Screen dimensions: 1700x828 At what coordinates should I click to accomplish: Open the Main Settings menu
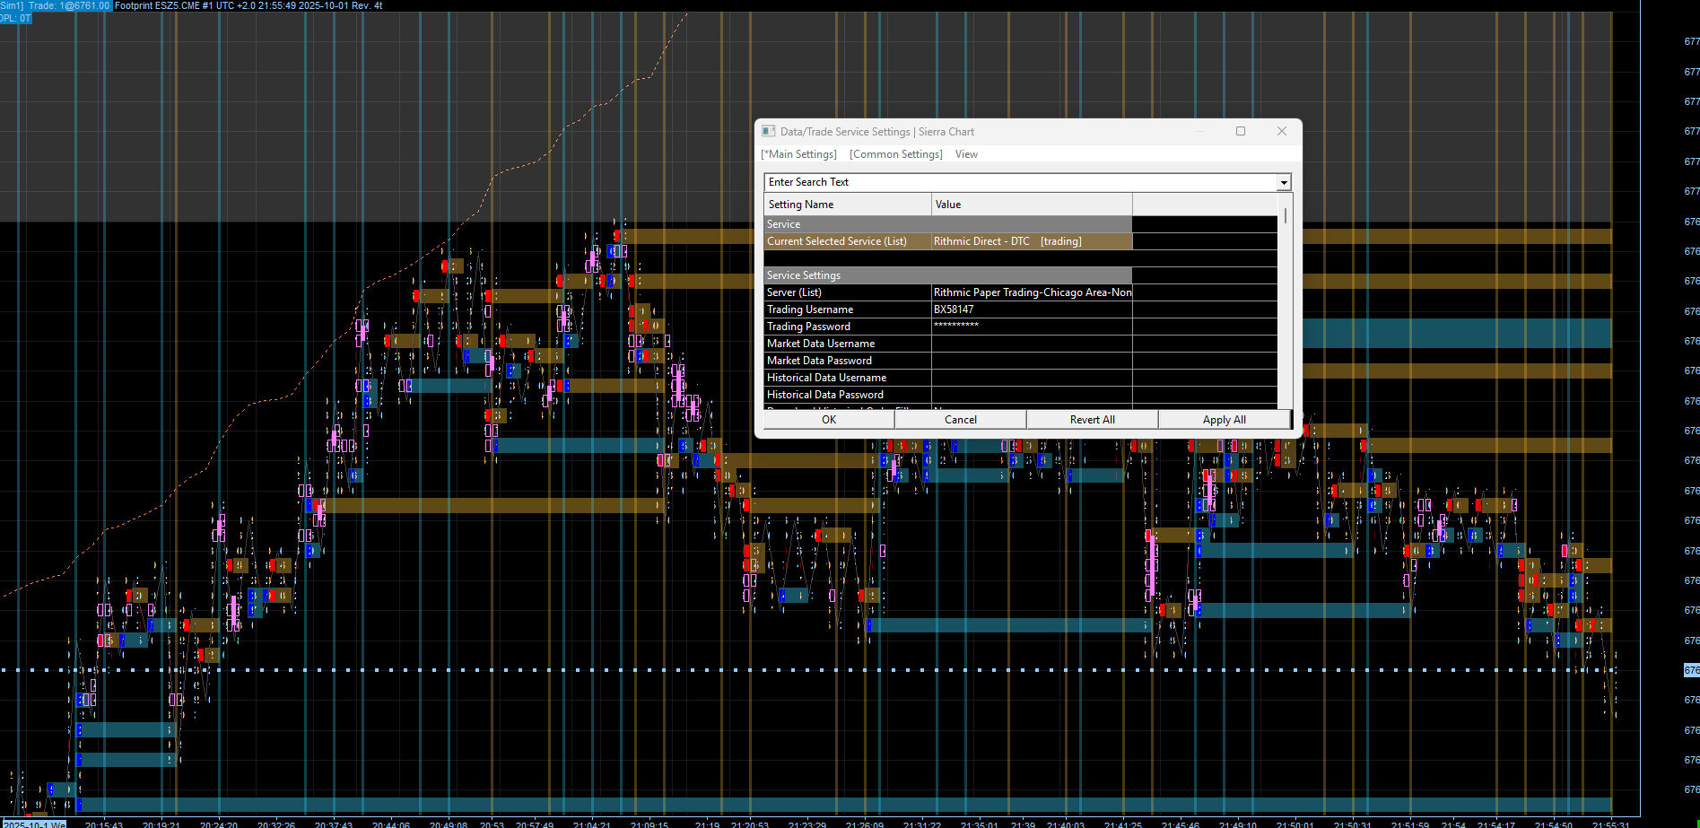click(x=798, y=154)
